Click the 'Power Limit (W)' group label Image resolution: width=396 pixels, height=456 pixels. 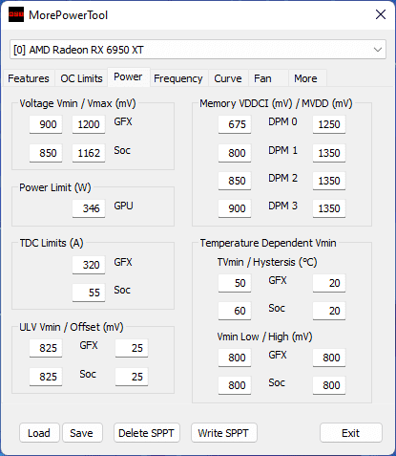tap(55, 187)
